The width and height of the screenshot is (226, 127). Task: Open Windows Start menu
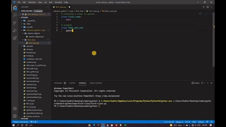[x=13, y=125]
